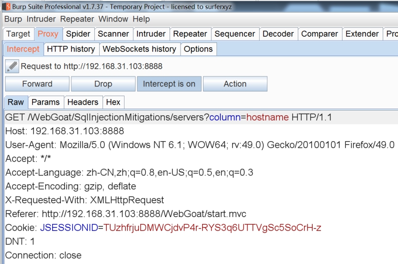Drop the intercepted request
The width and height of the screenshot is (398, 264).
[103, 84]
